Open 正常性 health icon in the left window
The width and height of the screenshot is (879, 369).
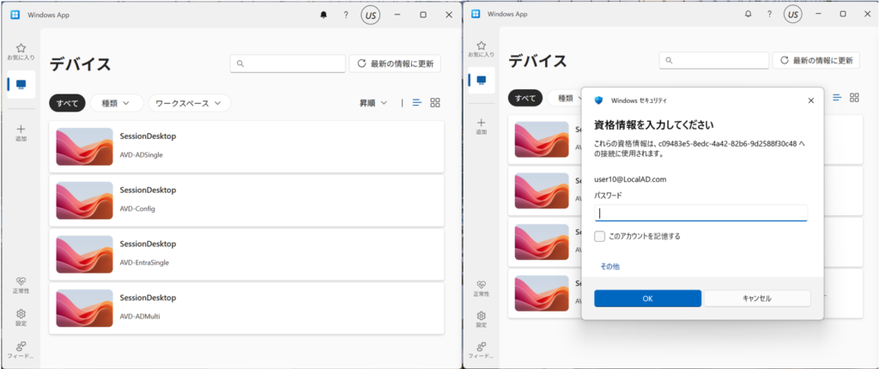[x=21, y=282]
